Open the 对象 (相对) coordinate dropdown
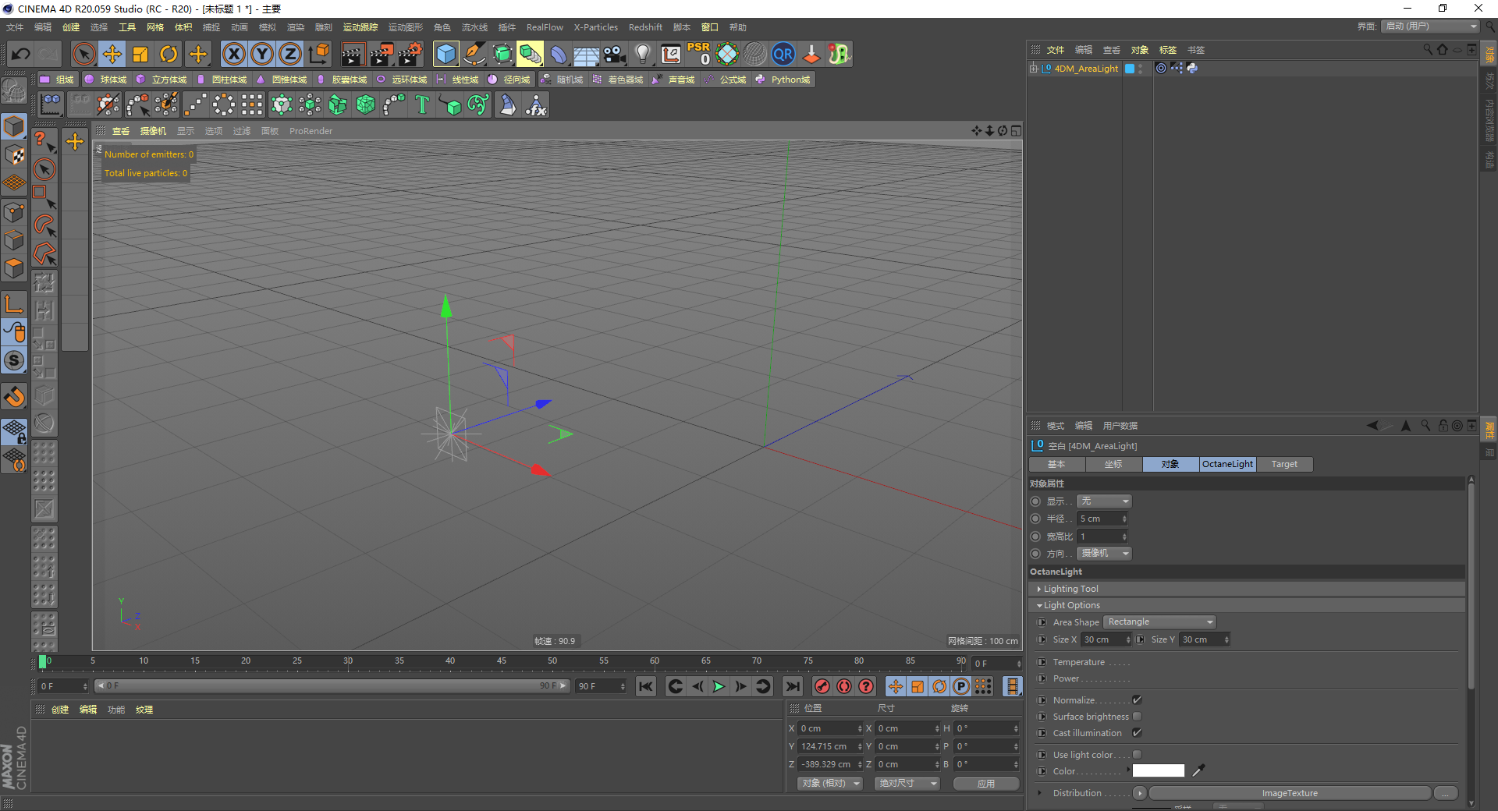Screen dimensions: 1498x811 tap(830, 784)
